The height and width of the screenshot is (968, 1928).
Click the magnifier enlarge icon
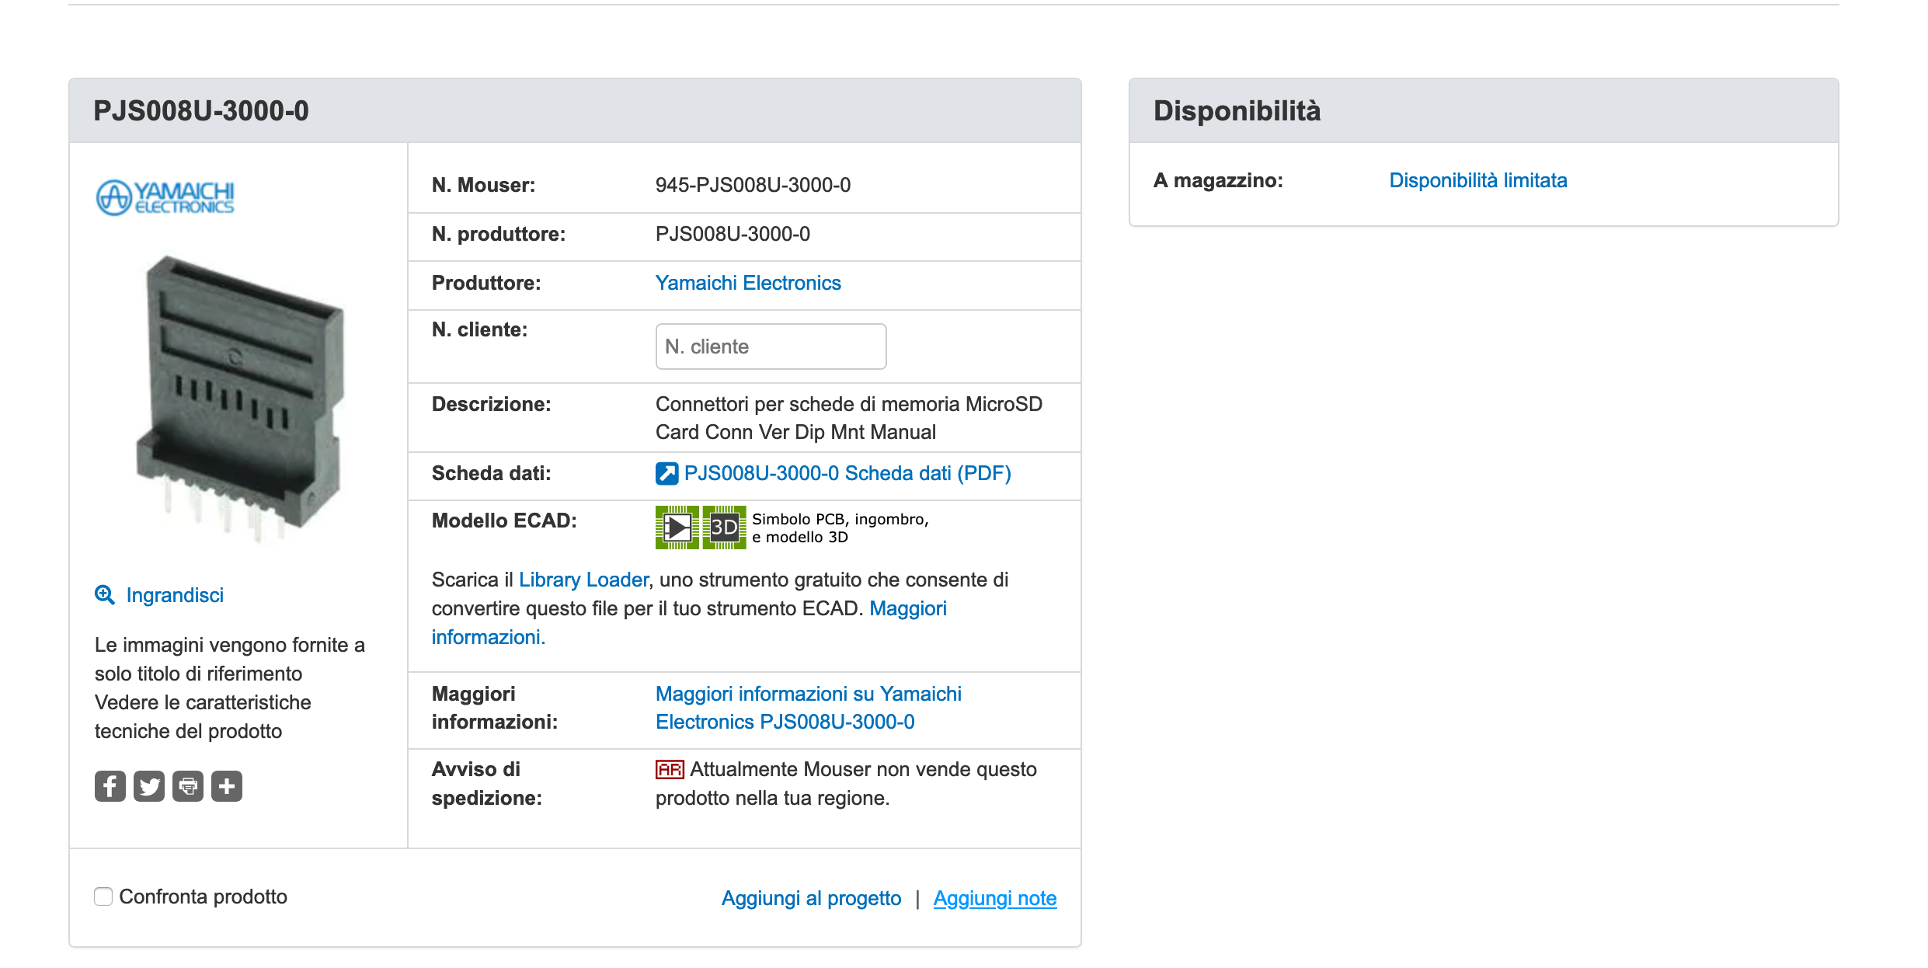(104, 595)
